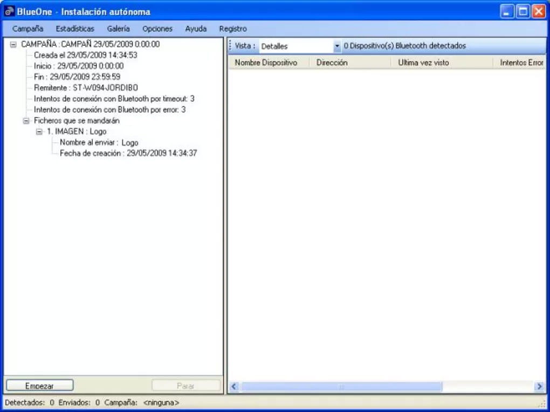Click the horizontal scrollbar thumb
Viewport: 550px width, 412px height.
pos(341,386)
